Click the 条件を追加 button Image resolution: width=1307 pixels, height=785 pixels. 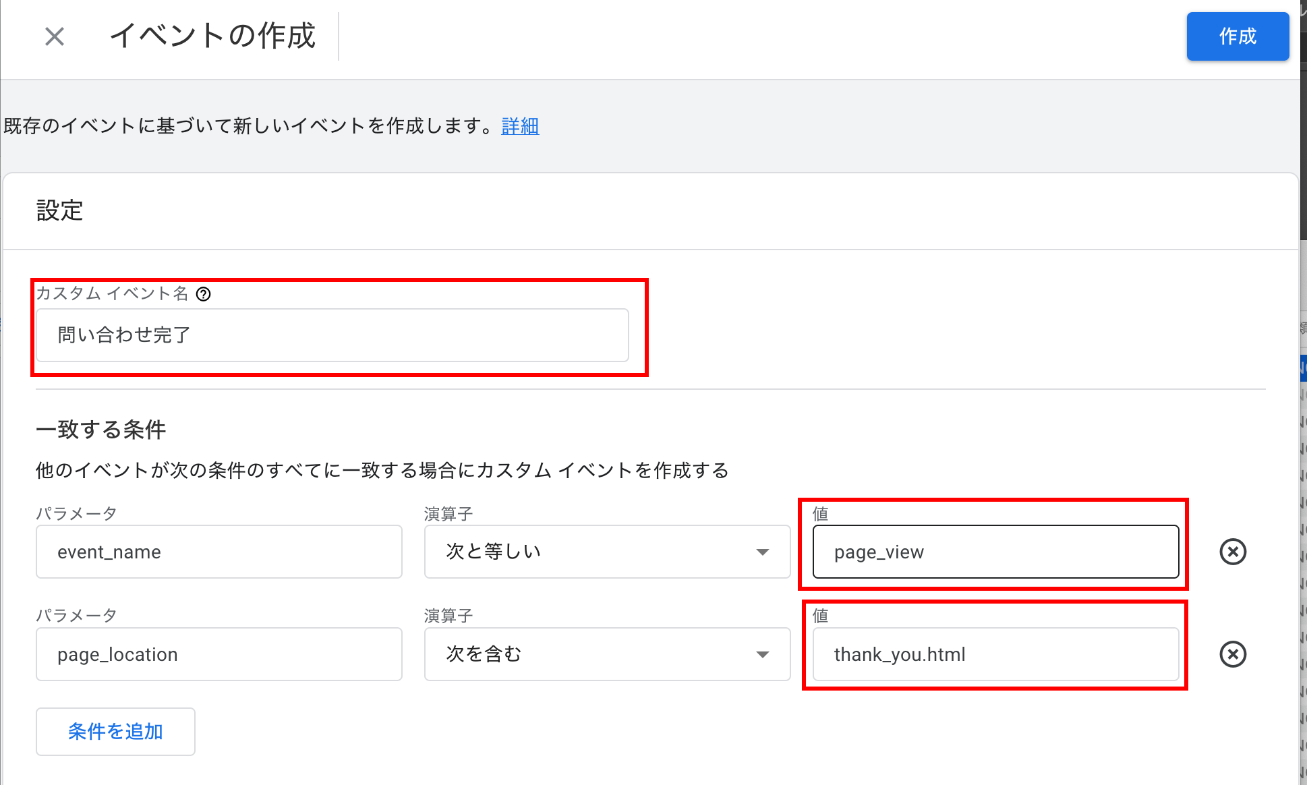[x=115, y=732]
